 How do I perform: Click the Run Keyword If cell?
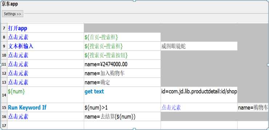[x=46, y=108]
